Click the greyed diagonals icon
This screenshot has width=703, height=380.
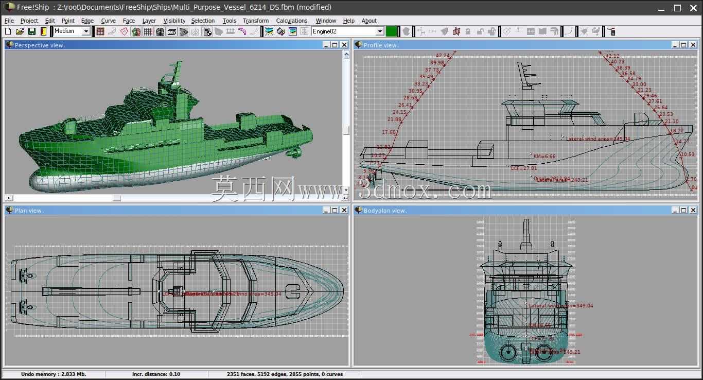click(196, 31)
